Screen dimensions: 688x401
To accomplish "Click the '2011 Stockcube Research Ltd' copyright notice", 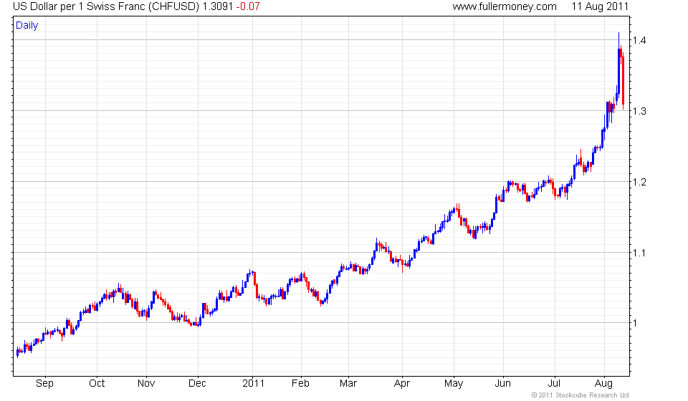I will tap(580, 395).
